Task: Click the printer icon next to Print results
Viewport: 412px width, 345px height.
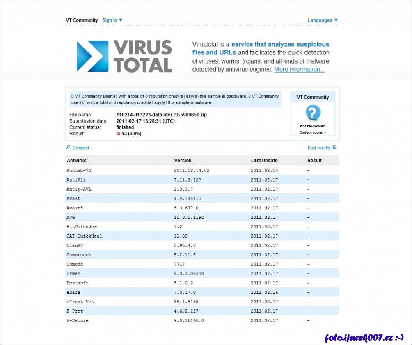Action: point(334,148)
